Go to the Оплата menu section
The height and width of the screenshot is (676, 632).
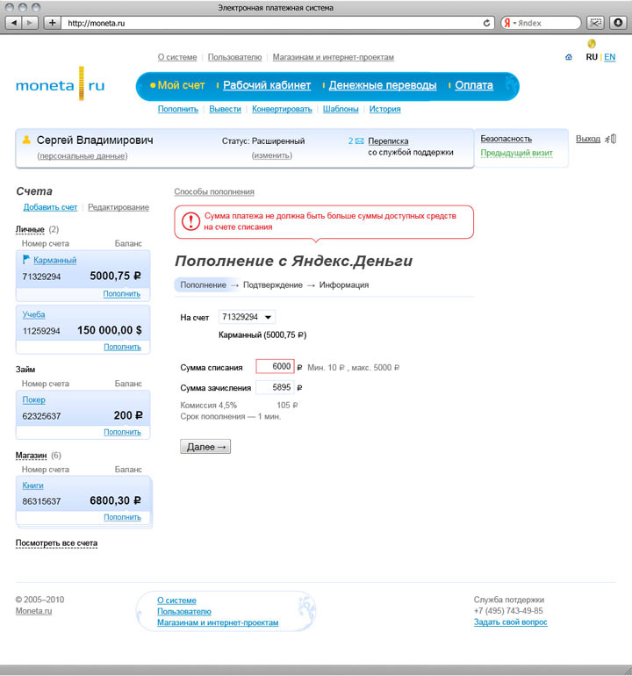tap(473, 85)
